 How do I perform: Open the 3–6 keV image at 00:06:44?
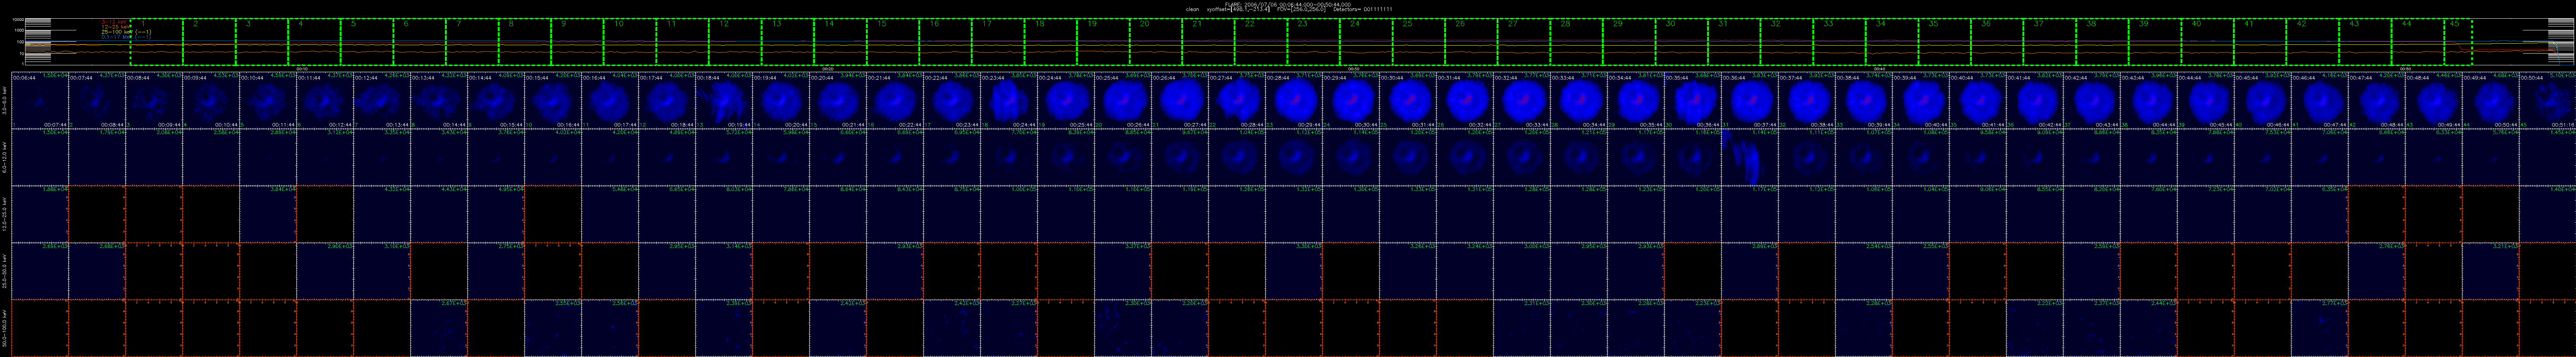coord(40,100)
